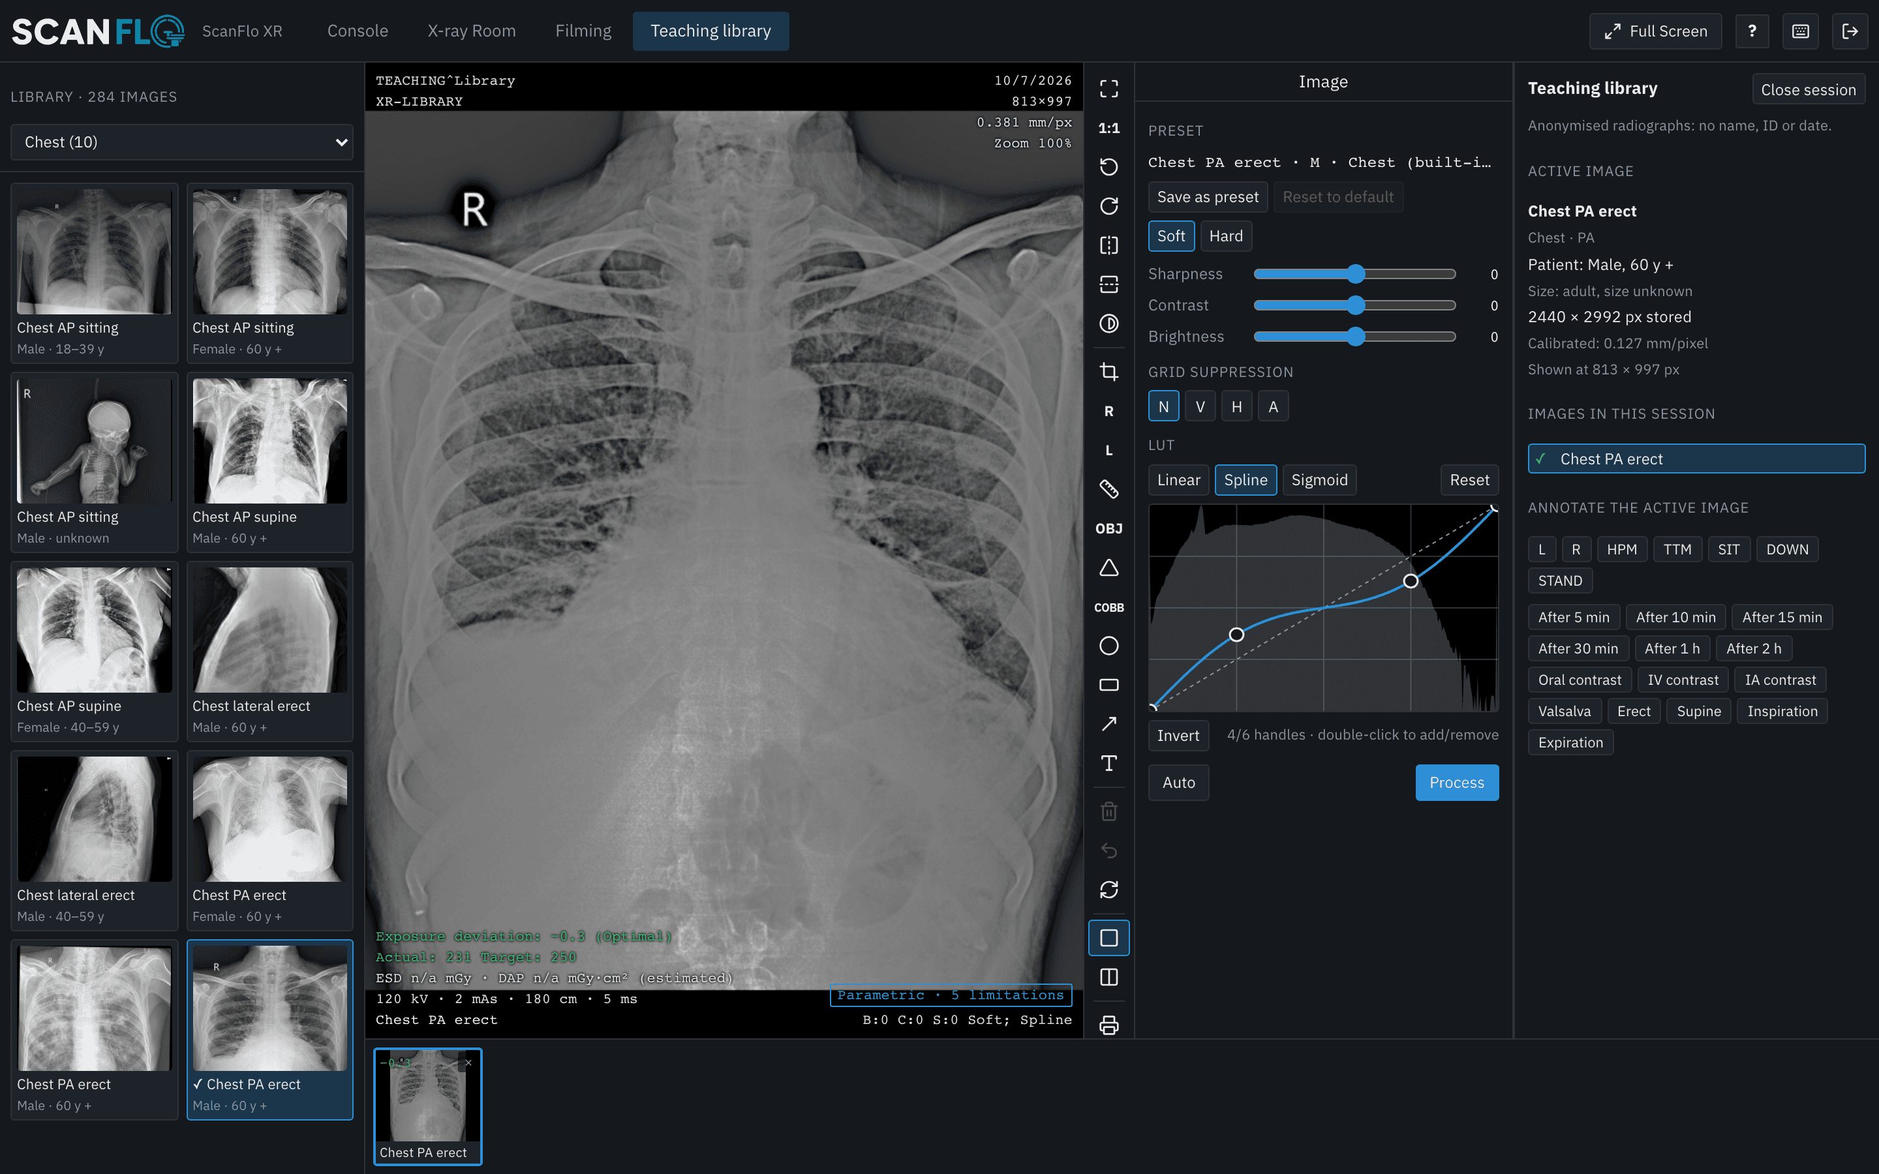Open keyboard shortcuts icon in header
The image size is (1879, 1174).
point(1801,31)
